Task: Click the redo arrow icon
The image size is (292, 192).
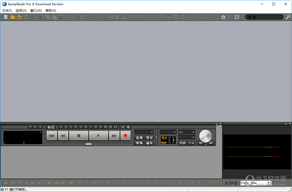Action: tap(83, 17)
